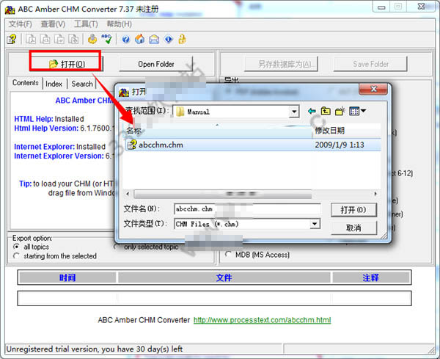Click the home page house toolbar icon
This screenshot has width=440, height=359.
tap(140, 39)
